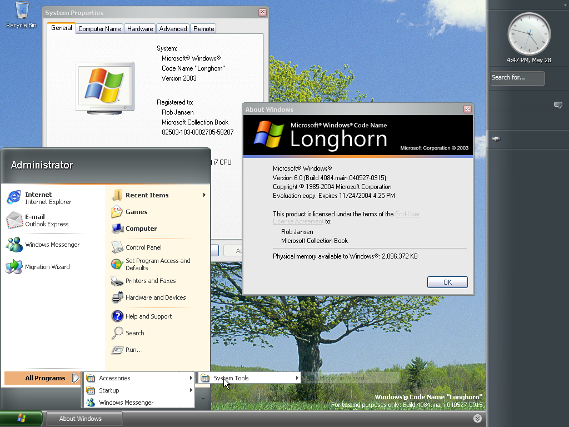This screenshot has width=569, height=427.
Task: Expand the Recent Items submenu
Action: pyautogui.click(x=146, y=195)
